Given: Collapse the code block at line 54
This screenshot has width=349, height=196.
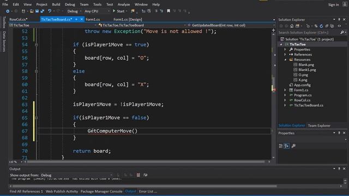Looking at the screenshot, I should [x=37, y=45].
